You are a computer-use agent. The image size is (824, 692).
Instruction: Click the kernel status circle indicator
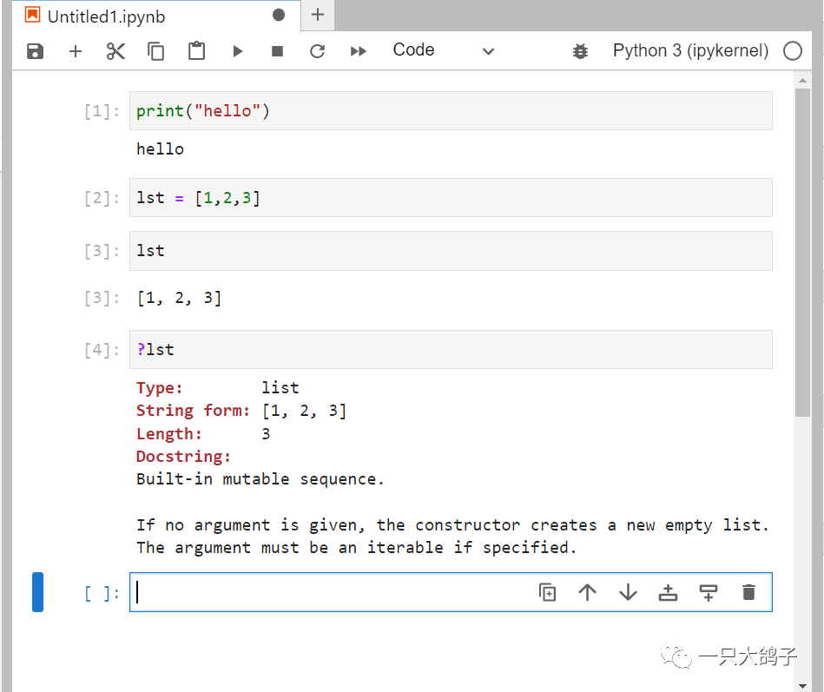792,50
